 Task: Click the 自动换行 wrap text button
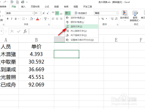81,13
